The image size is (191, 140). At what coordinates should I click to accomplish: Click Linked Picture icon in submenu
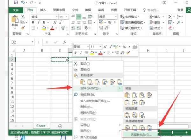click(x=149, y=128)
